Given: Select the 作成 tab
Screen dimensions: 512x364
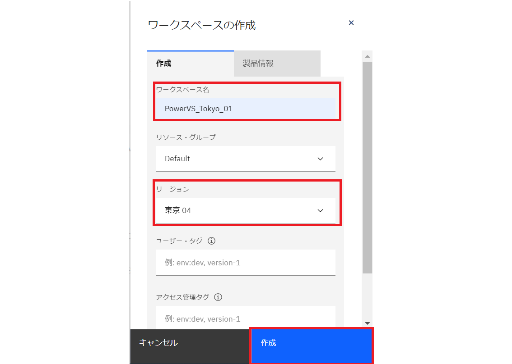Looking at the screenshot, I should tap(191, 64).
